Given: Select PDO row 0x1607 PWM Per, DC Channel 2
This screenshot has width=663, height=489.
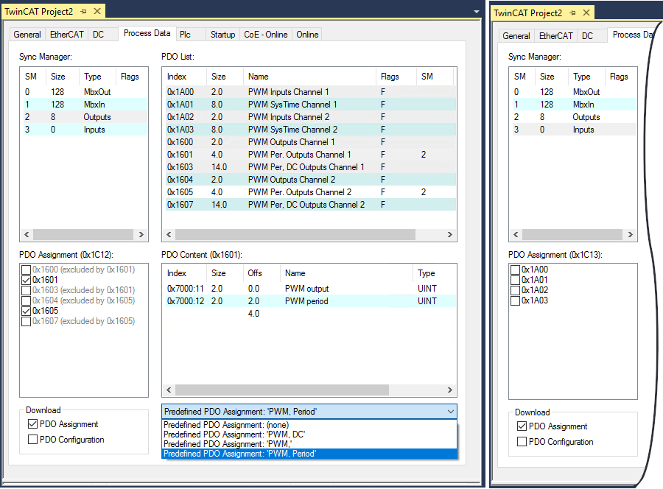Looking at the screenshot, I should click(x=310, y=205).
